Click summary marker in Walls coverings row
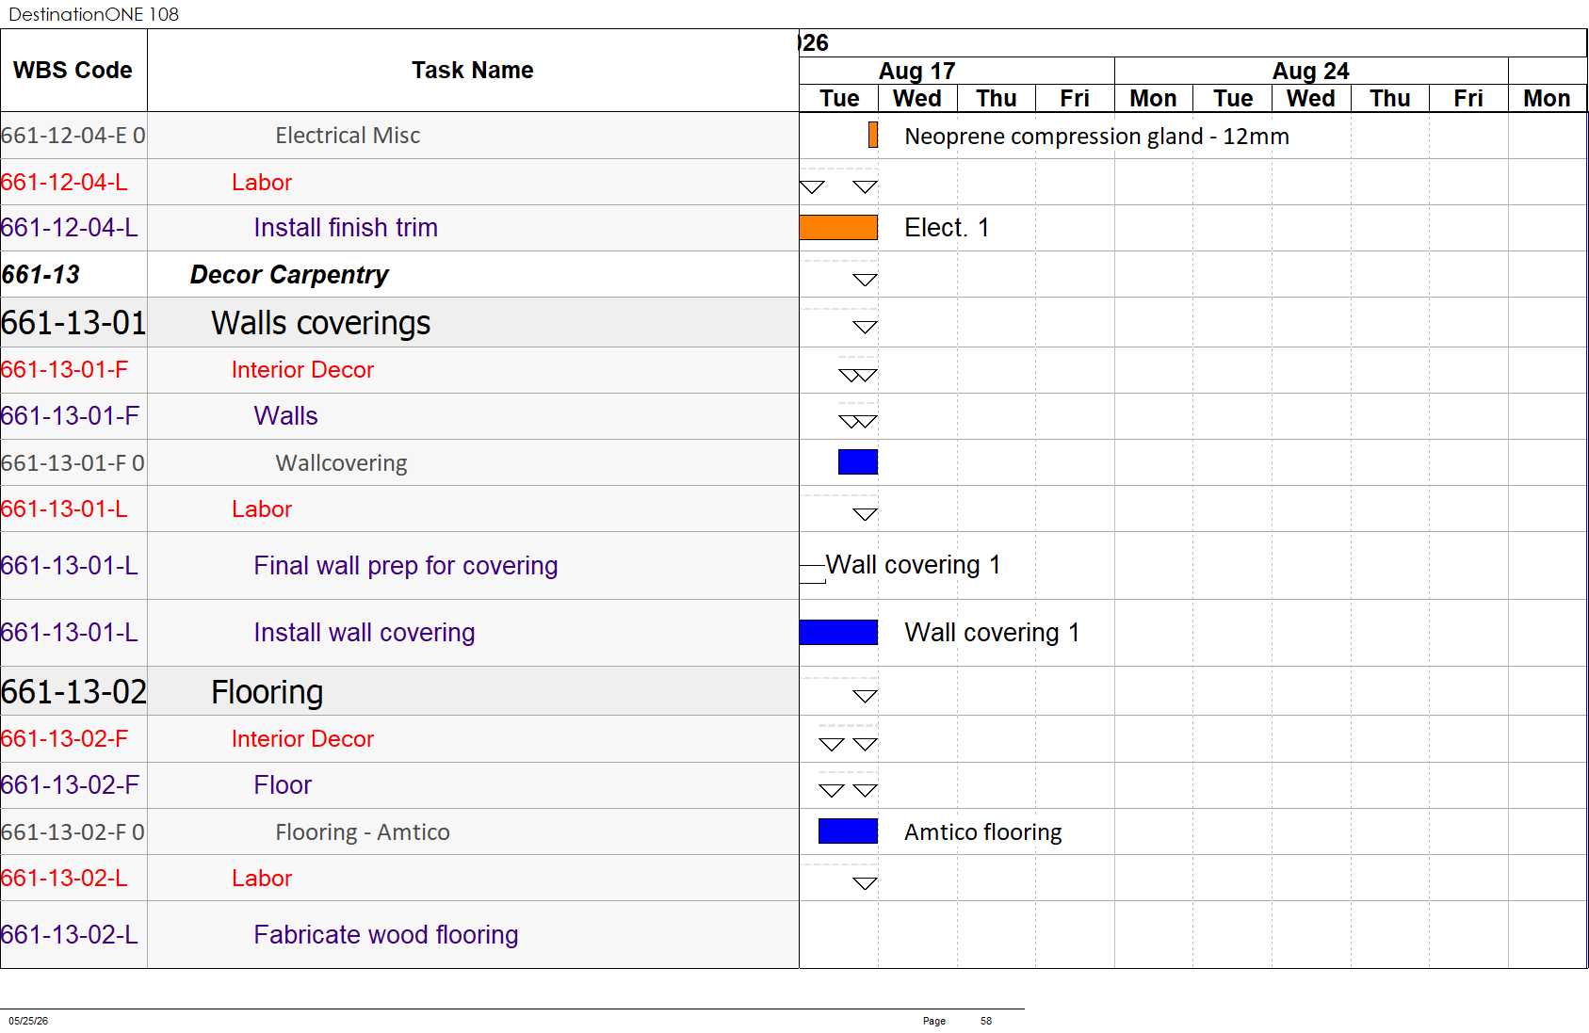Viewport: 1589px width, 1033px height. [865, 327]
